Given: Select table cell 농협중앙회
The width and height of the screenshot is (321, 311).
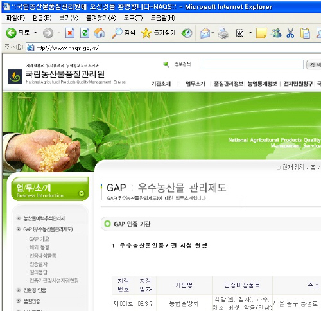Looking at the screenshot, I should (x=184, y=303).
